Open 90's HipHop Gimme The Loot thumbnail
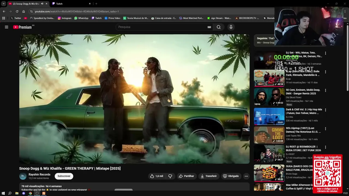349x196 pixels. click(269, 135)
